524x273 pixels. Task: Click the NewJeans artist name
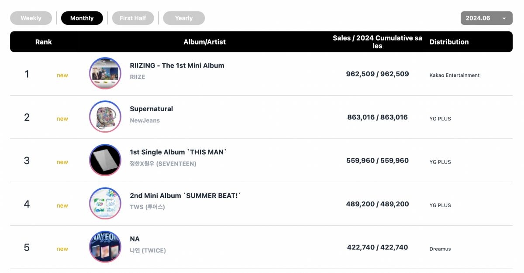click(145, 120)
